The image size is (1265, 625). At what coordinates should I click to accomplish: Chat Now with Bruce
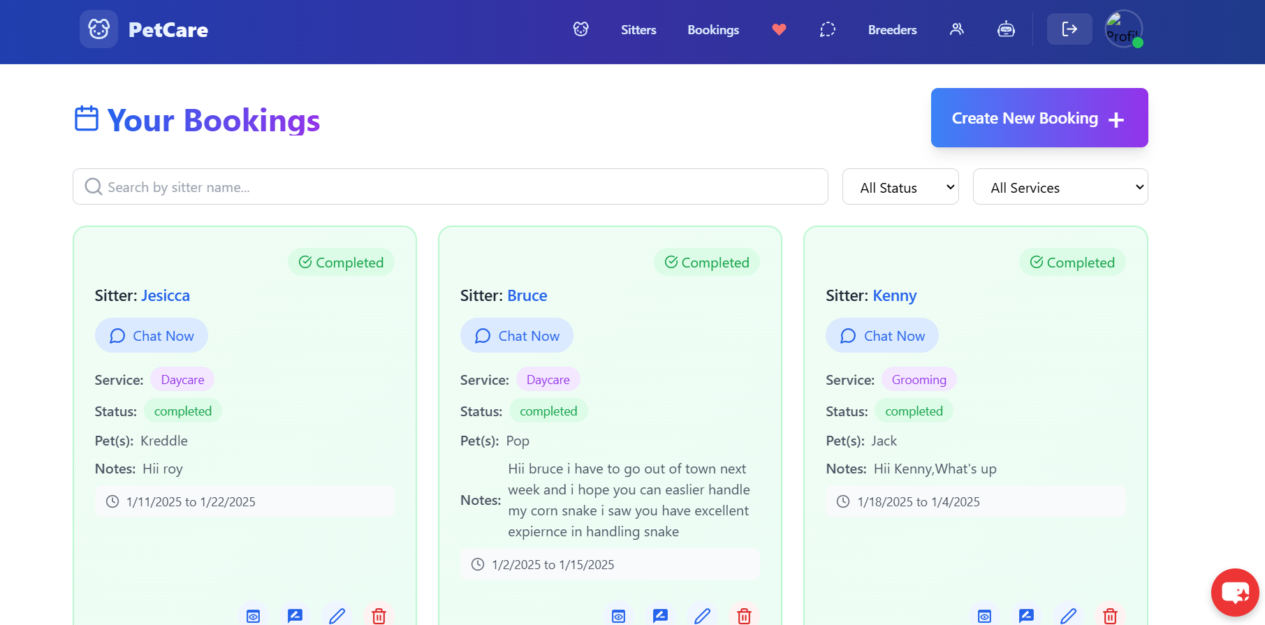point(517,336)
